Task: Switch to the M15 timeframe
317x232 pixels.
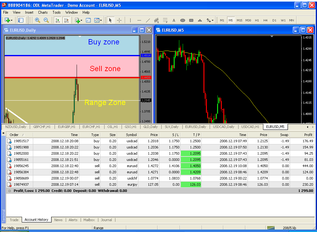Action: click(x=239, y=20)
